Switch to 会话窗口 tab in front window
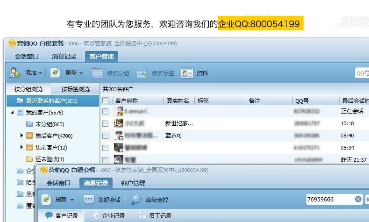Image resolution: width=369 pixels, height=222 pixels. (58, 183)
